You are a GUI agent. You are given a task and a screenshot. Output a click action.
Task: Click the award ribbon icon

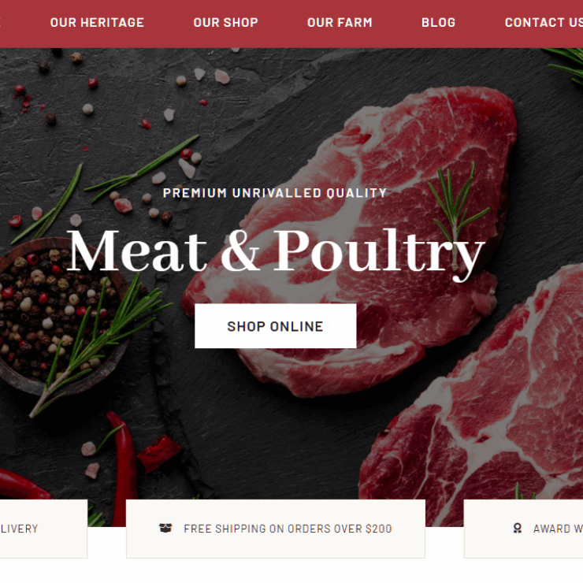pos(517,528)
